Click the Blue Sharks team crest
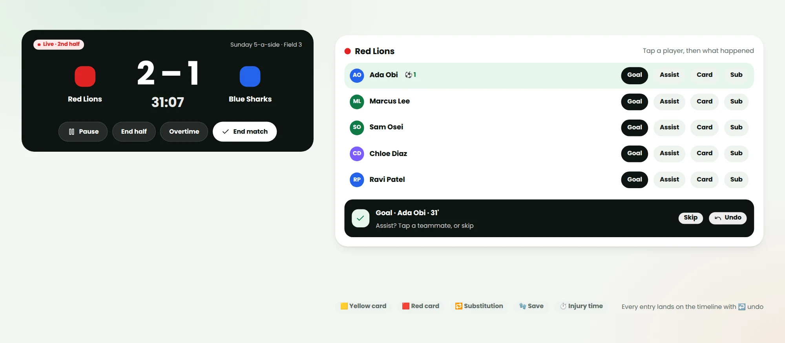785x343 pixels. pyautogui.click(x=250, y=76)
